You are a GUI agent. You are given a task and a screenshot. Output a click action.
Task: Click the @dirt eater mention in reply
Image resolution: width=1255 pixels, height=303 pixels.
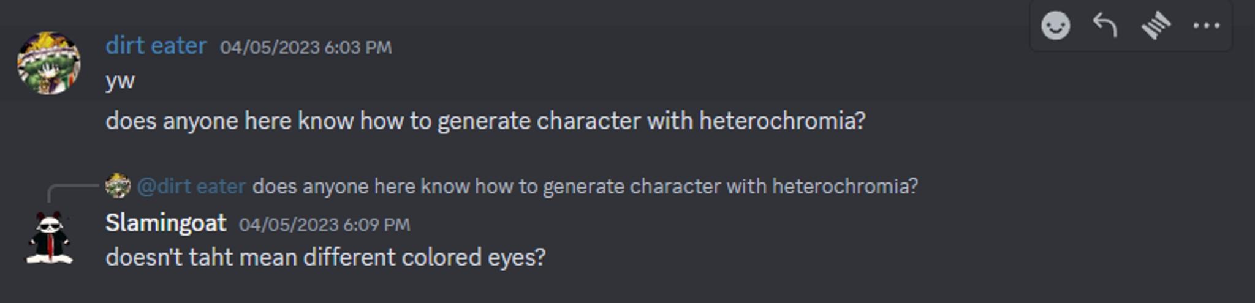191,186
